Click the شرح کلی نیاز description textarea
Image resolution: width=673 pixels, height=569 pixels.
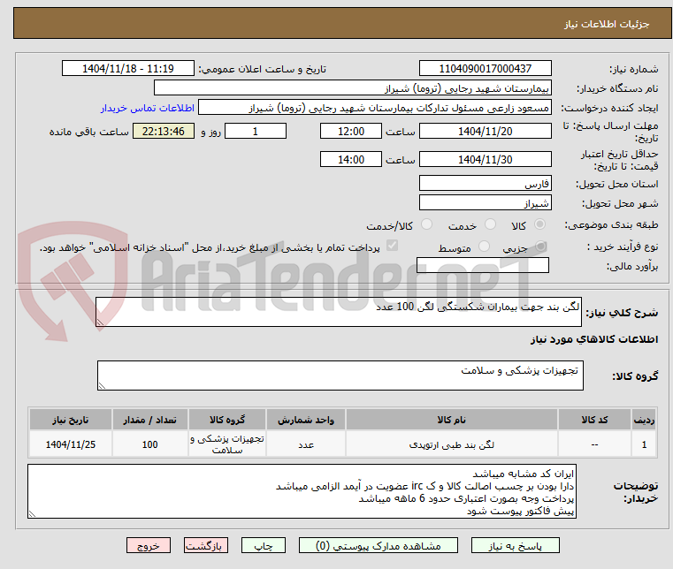coord(338,312)
